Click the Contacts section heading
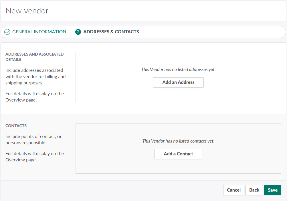Image resolution: width=287 pixels, height=201 pixels. 16,126
